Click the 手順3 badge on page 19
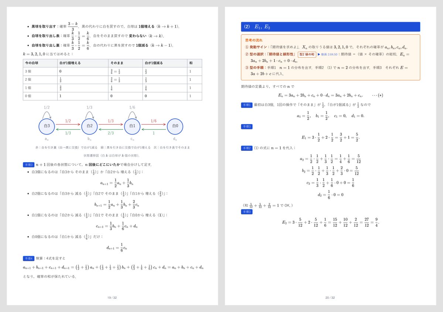 [x=28, y=165]
